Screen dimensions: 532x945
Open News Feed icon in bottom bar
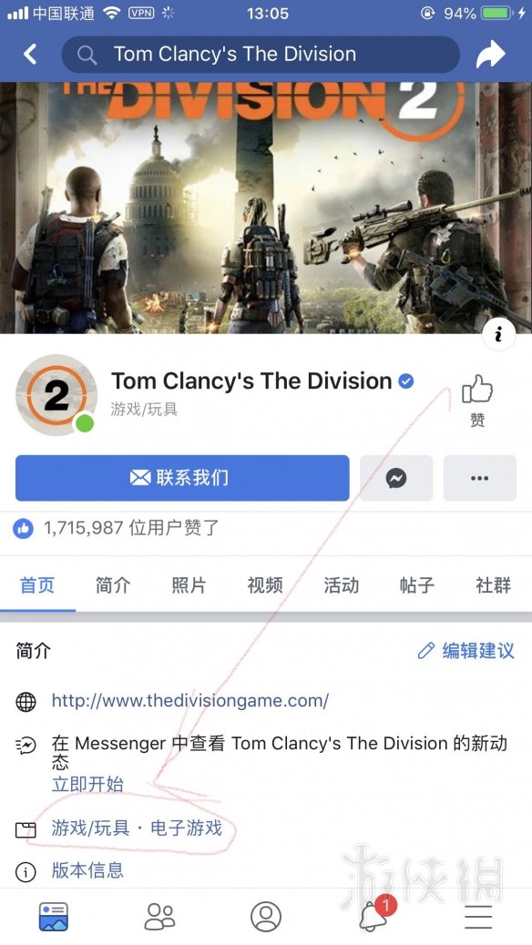coord(53,917)
